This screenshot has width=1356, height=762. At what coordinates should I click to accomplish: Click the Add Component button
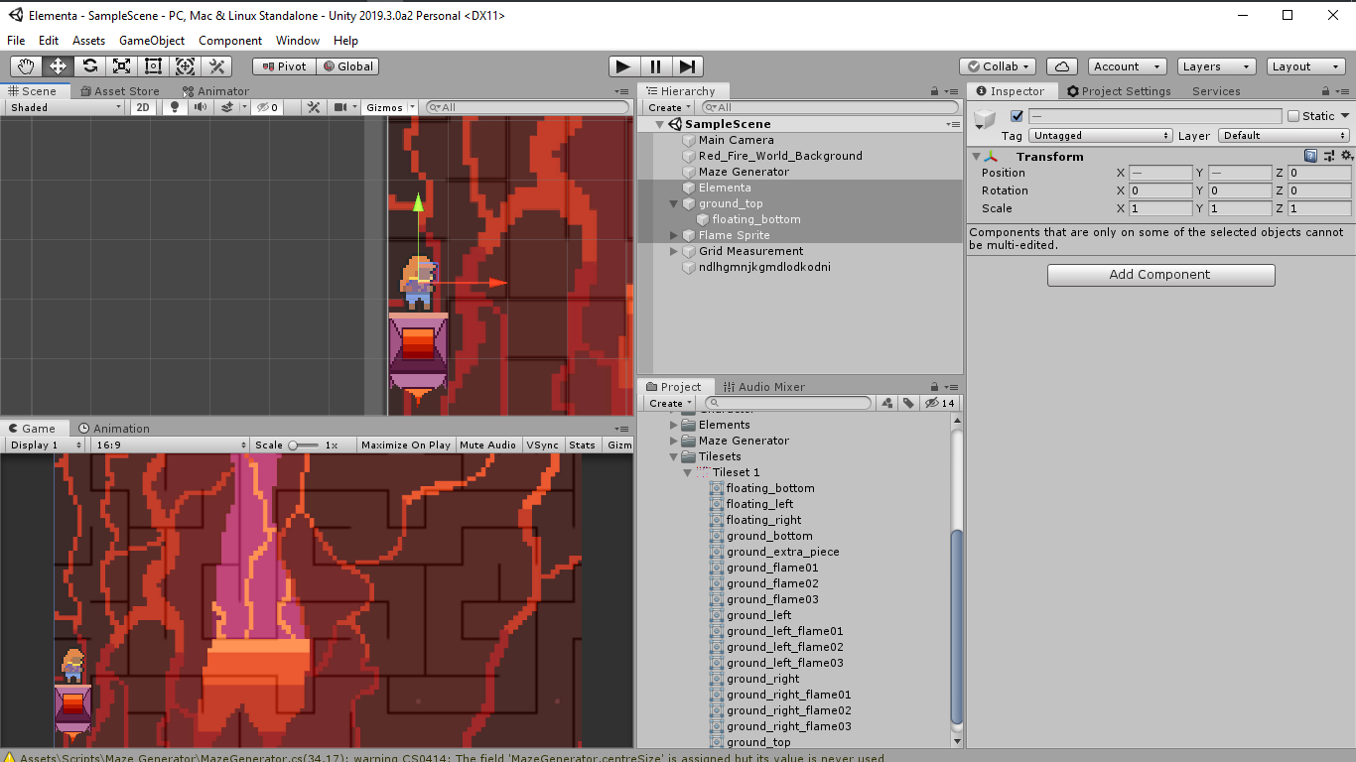[x=1160, y=275]
